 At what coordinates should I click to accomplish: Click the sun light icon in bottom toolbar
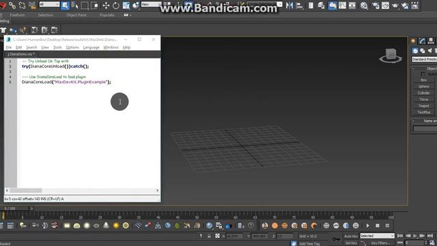click(x=116, y=225)
